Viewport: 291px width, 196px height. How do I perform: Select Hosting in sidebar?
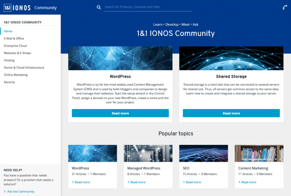9,60
